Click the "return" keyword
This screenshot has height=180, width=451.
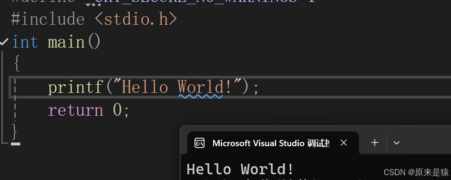coord(76,110)
